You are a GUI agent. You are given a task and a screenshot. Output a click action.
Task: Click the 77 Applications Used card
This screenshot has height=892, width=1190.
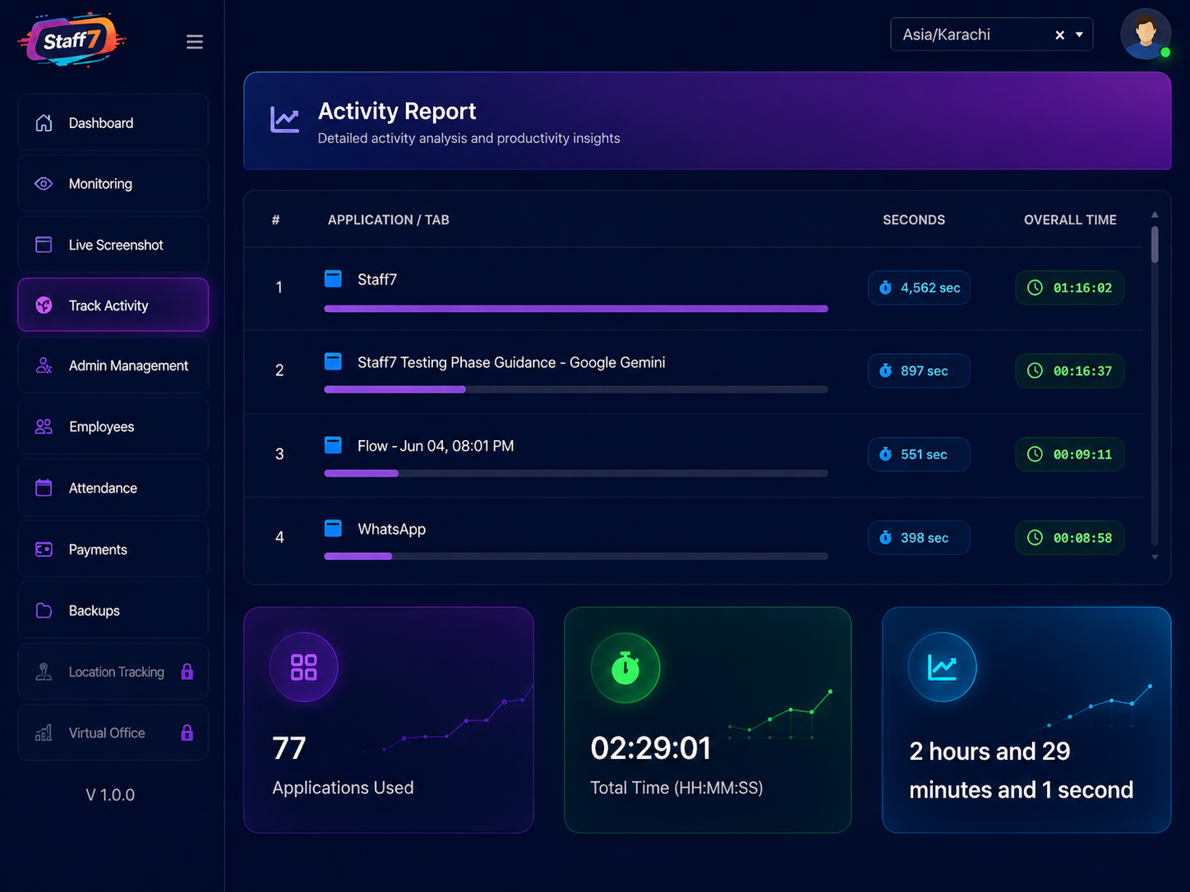pyautogui.click(x=389, y=720)
